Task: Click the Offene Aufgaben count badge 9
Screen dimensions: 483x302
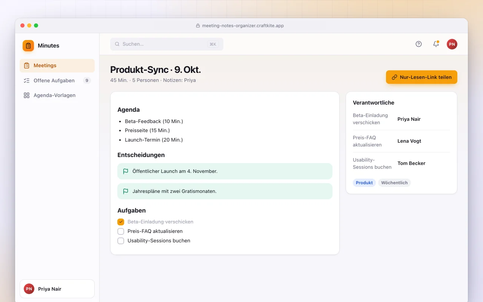Action: 87,80
